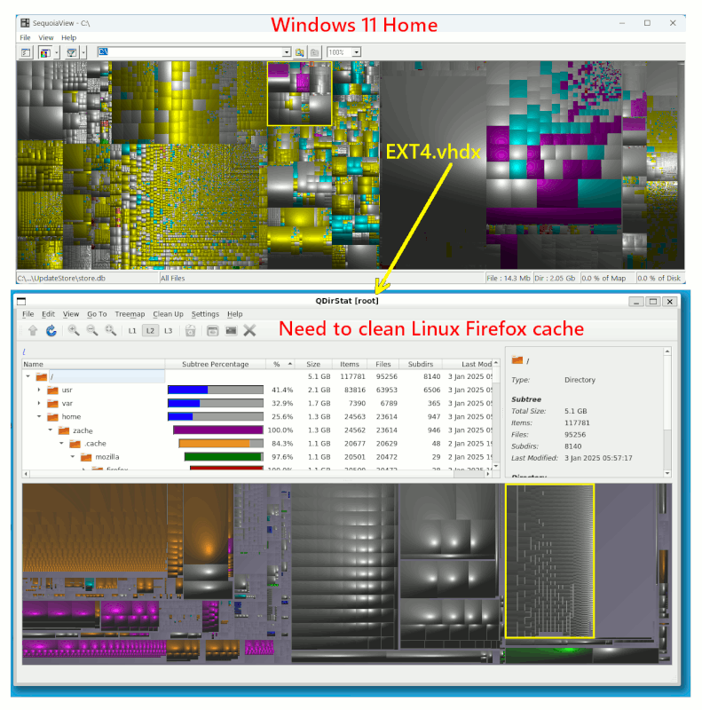The width and height of the screenshot is (702, 710).
Task: Select the usr folder icon in tree
Action: pyautogui.click(x=52, y=390)
